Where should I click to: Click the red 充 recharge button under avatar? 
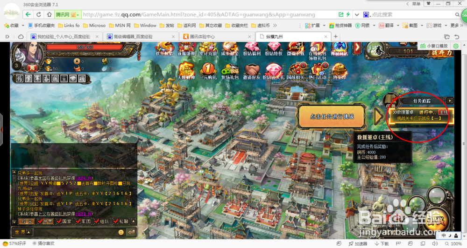(32, 68)
